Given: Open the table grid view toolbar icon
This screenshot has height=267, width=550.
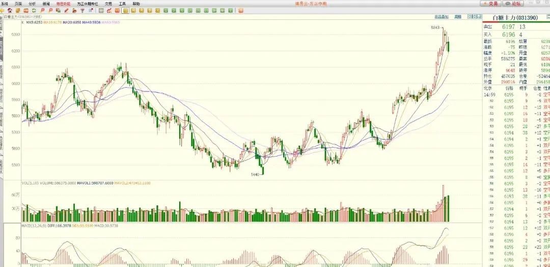Looking at the screenshot, I should tap(101, 11).
